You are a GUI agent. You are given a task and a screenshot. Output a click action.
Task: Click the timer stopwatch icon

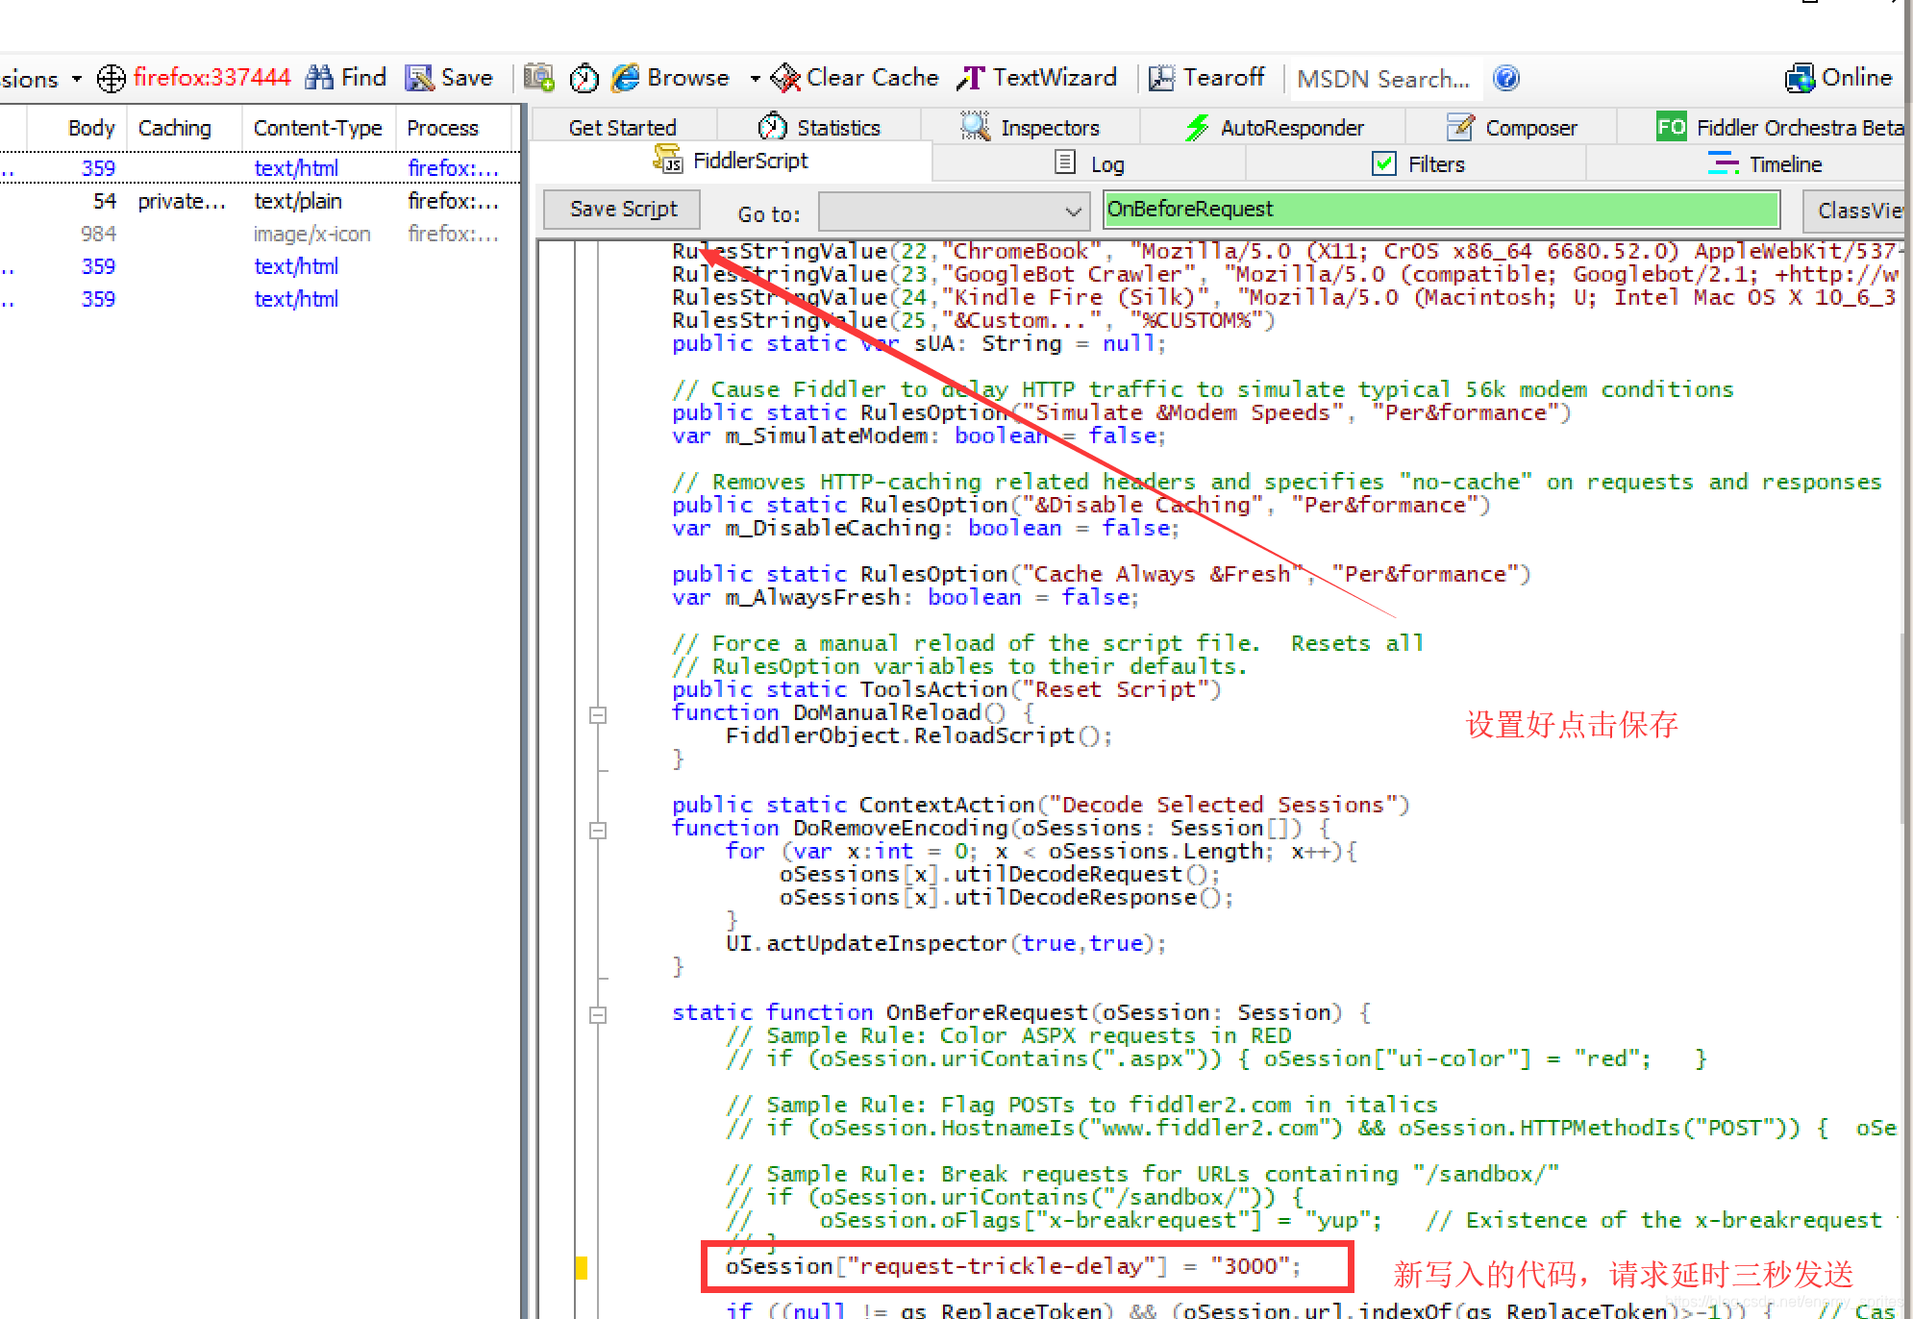click(x=584, y=78)
